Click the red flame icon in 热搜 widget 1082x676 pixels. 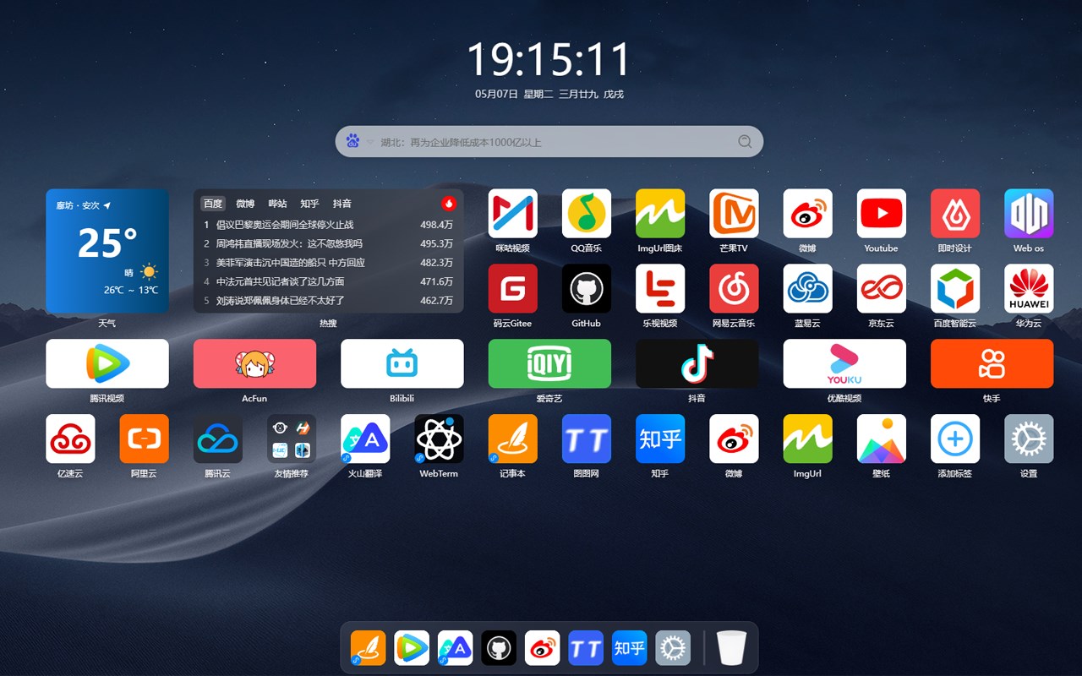pyautogui.click(x=449, y=204)
